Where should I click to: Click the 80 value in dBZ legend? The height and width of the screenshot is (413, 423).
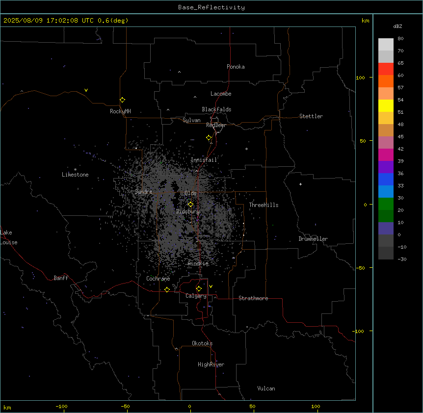[400, 39]
